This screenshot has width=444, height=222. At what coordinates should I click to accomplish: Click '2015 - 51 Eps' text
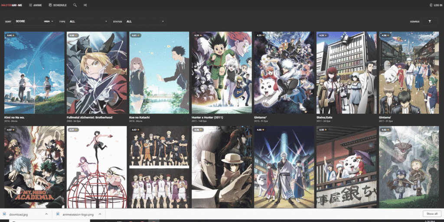(261, 121)
